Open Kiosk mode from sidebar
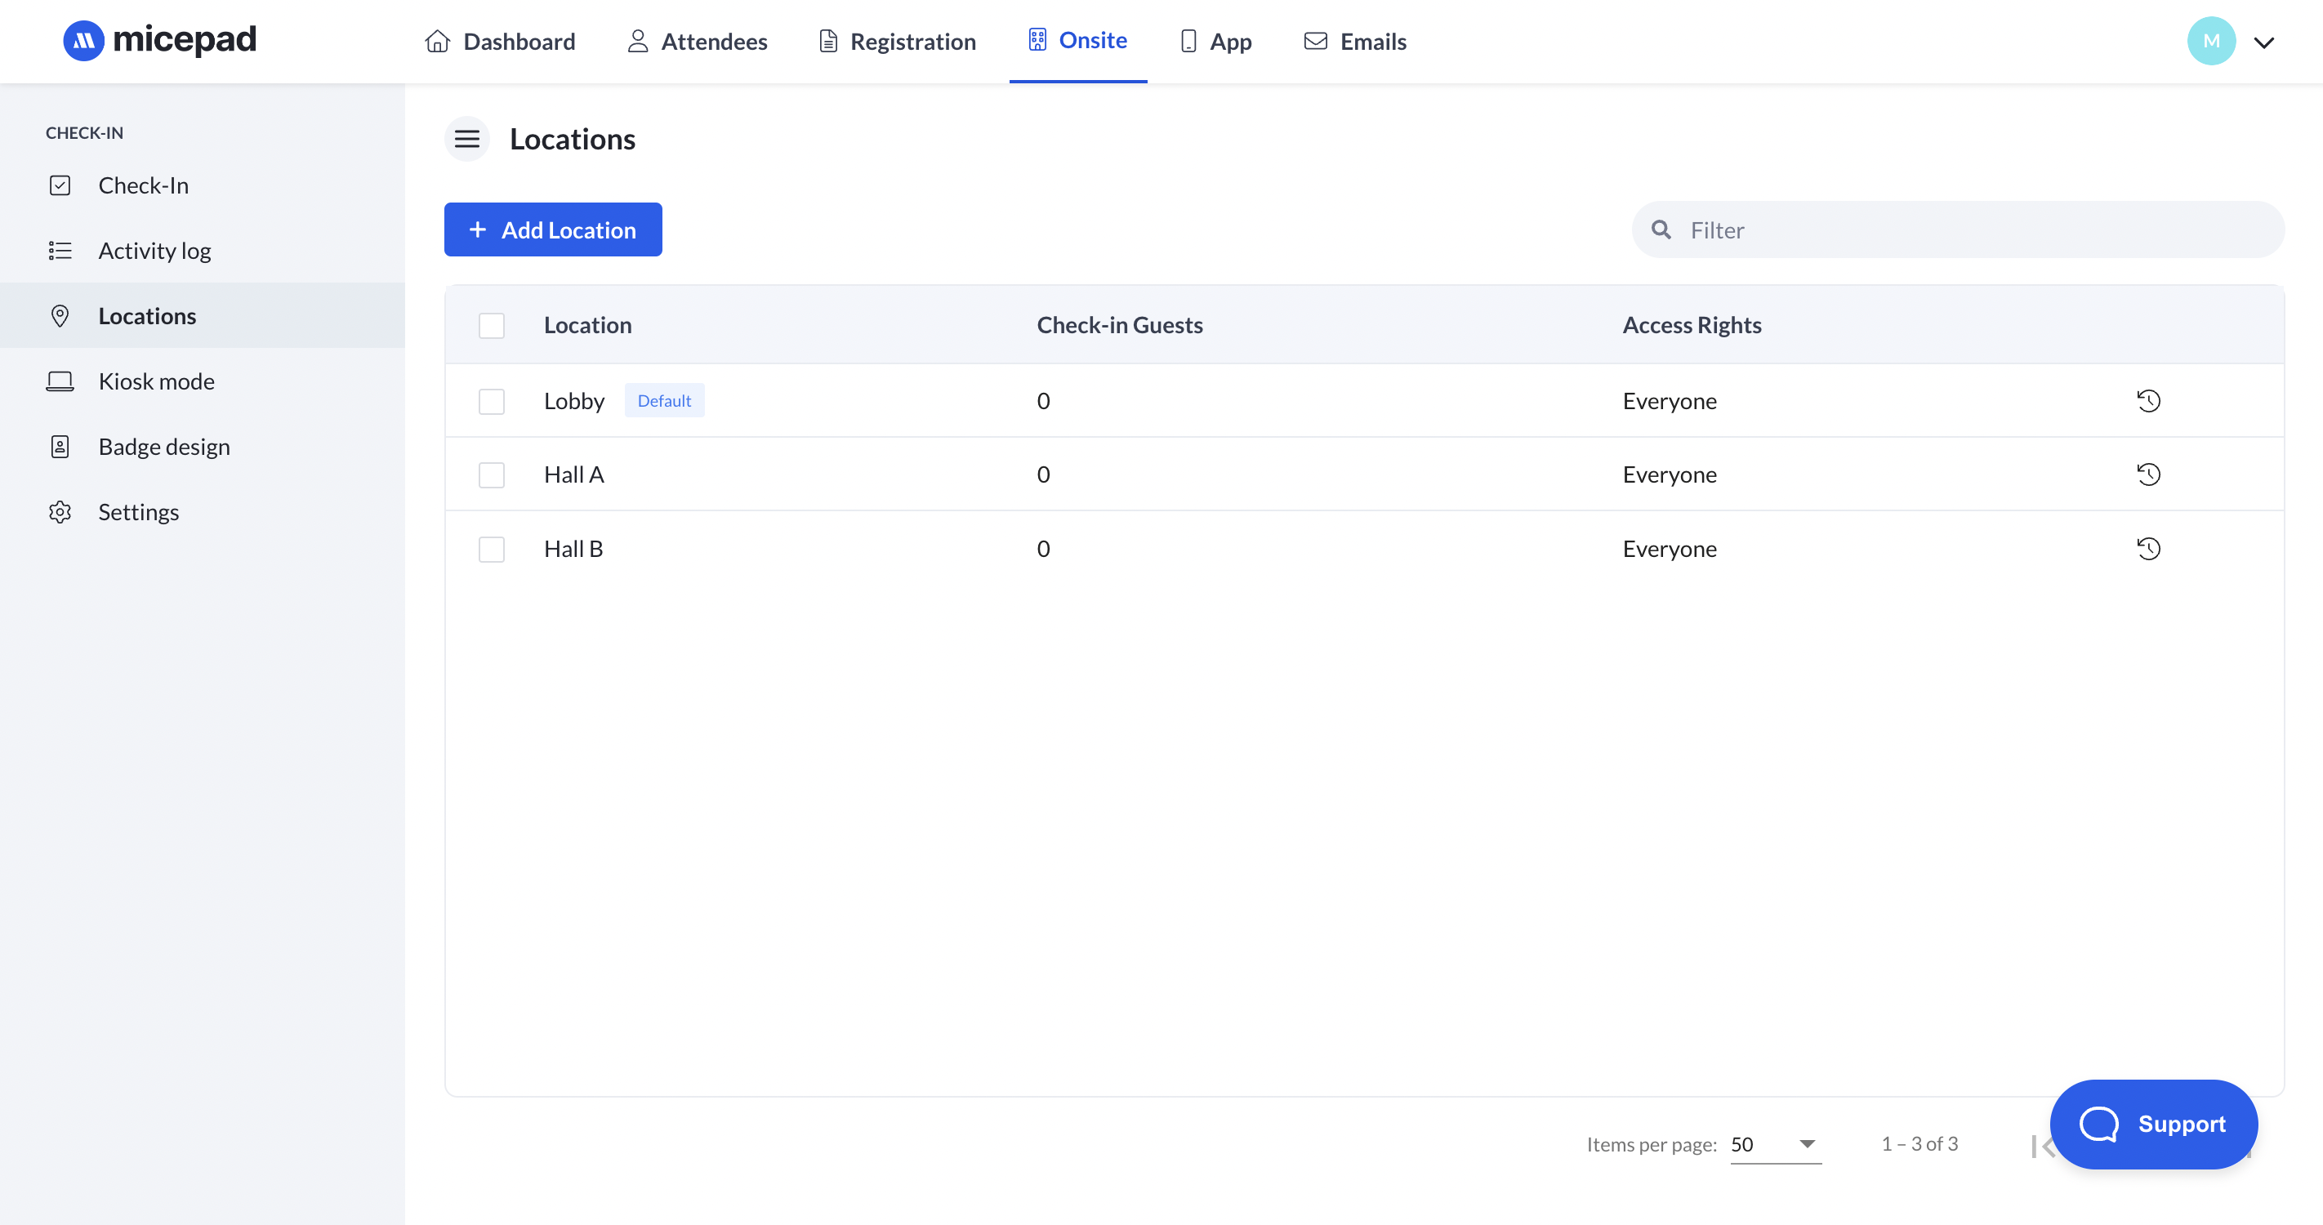Viewport: 2323px width, 1225px height. coord(156,381)
